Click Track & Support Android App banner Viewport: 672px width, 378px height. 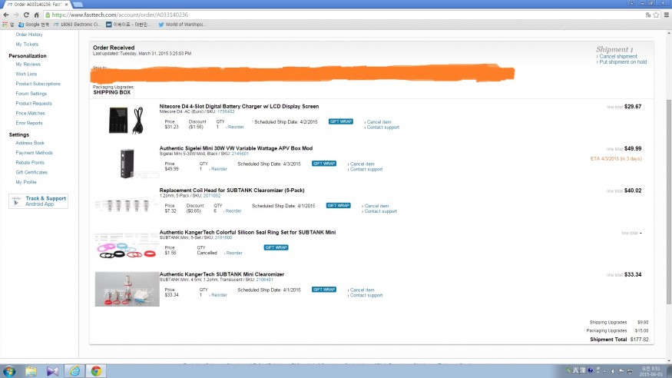click(x=38, y=201)
